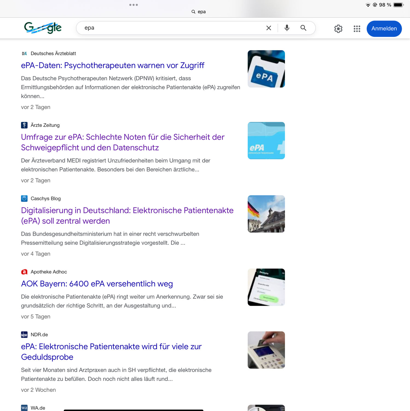
Task: Open 'ePA-Daten: Psychotherapeuten warnen vor Zugriff' article
Action: pyautogui.click(x=112, y=65)
